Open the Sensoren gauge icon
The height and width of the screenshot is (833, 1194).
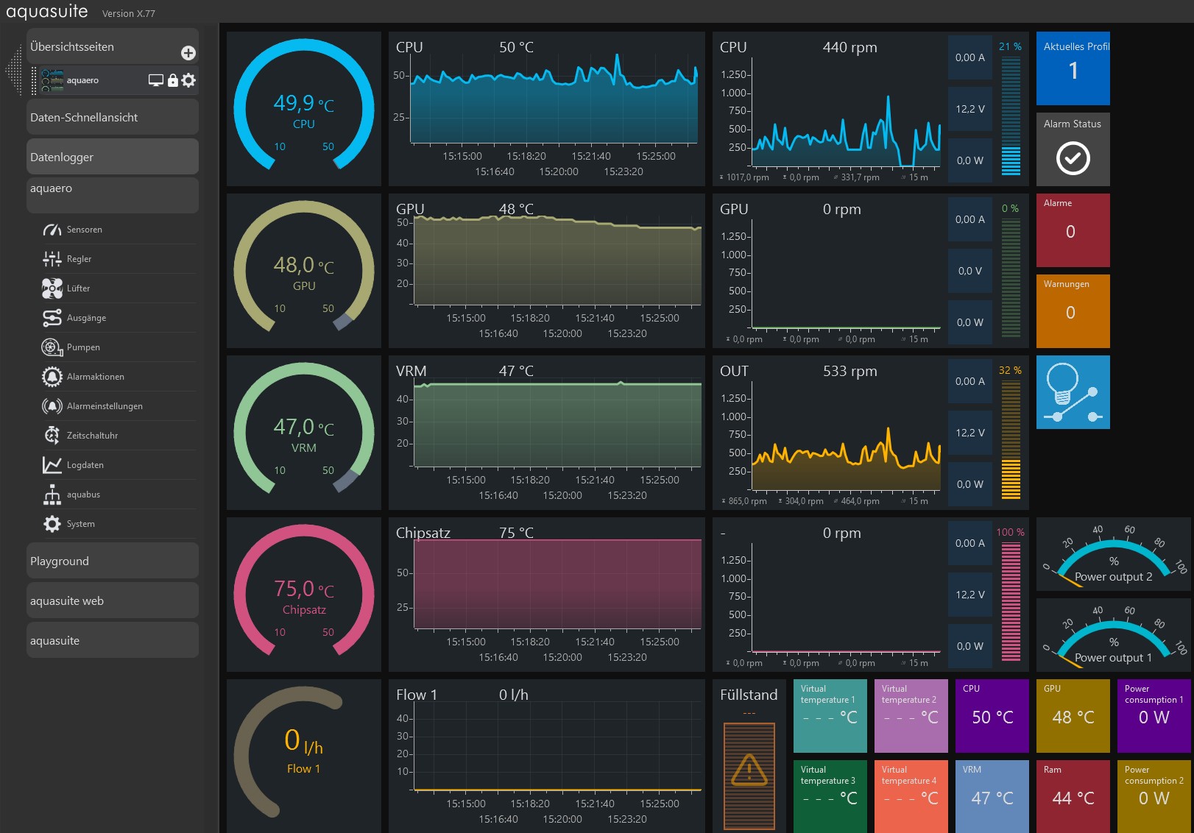(52, 230)
